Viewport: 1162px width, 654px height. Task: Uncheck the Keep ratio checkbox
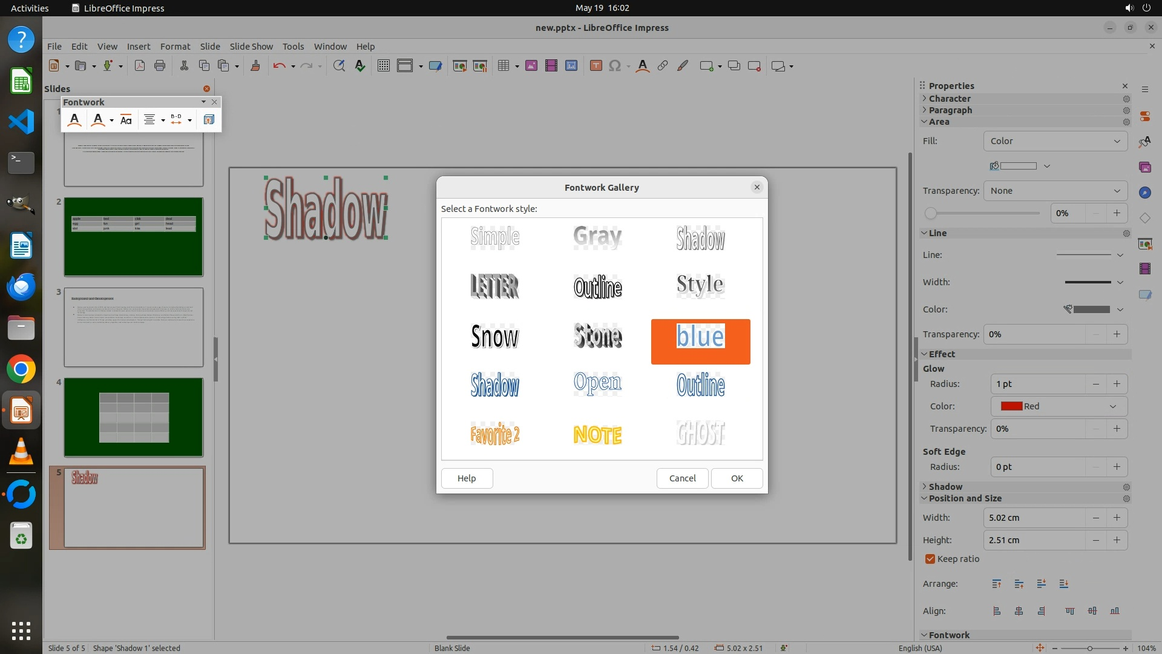point(930,559)
